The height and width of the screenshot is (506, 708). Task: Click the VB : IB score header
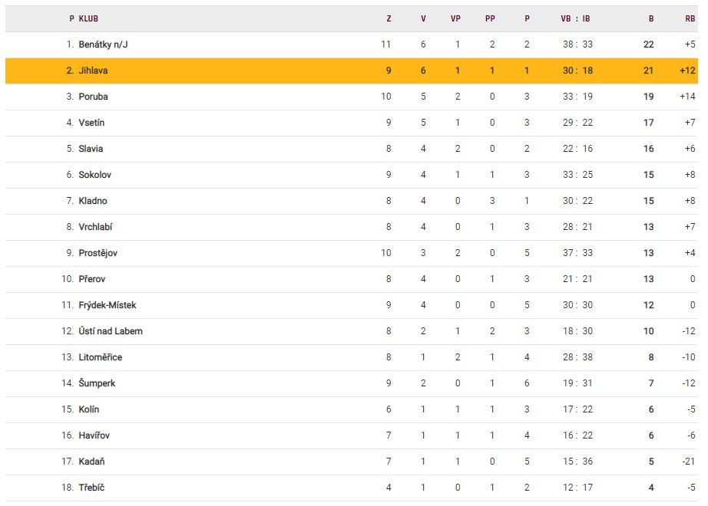575,18
